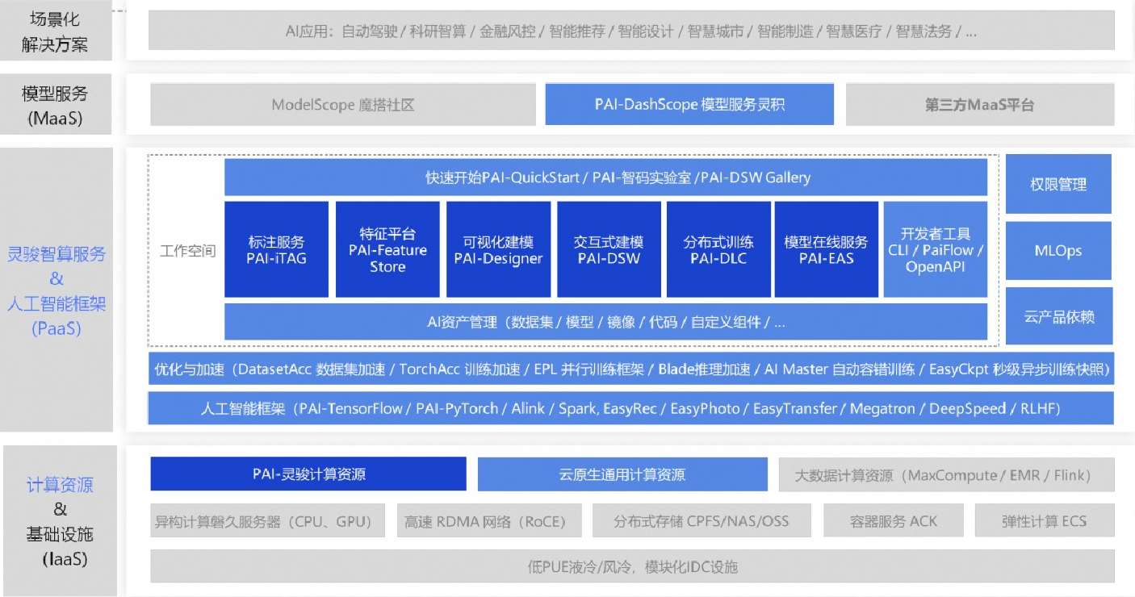Open the 权限管理 box

[1058, 184]
